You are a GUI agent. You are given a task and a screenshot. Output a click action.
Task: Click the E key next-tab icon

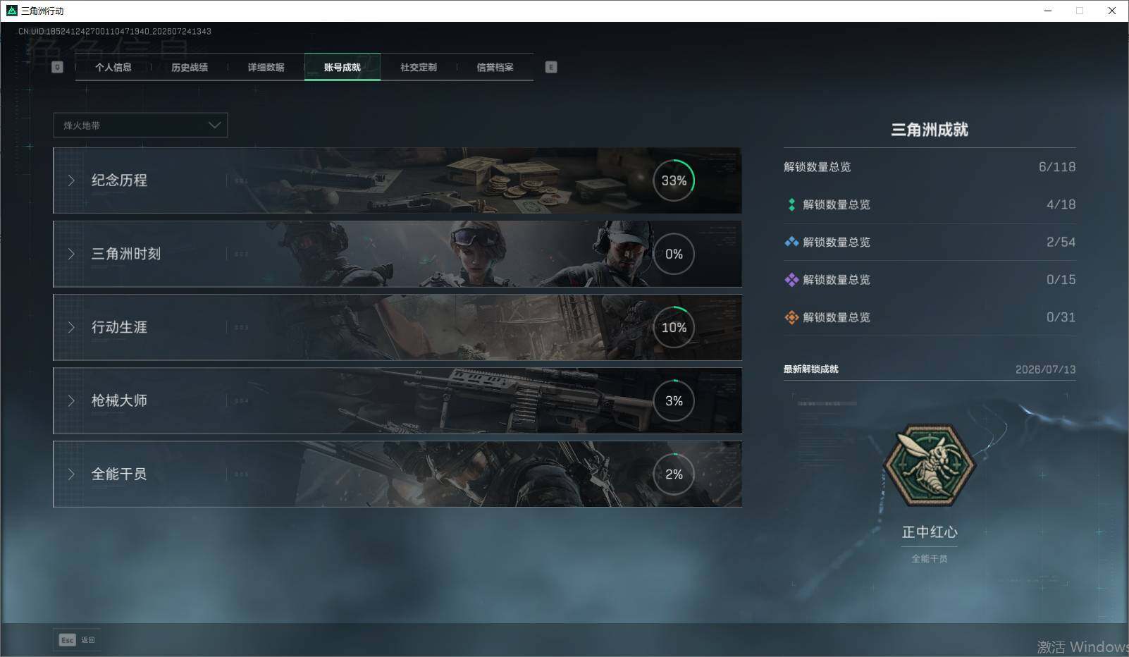tap(551, 67)
